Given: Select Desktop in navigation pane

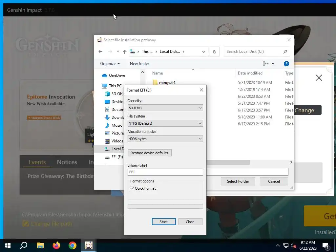Looking at the screenshot, I should pos(115,102).
